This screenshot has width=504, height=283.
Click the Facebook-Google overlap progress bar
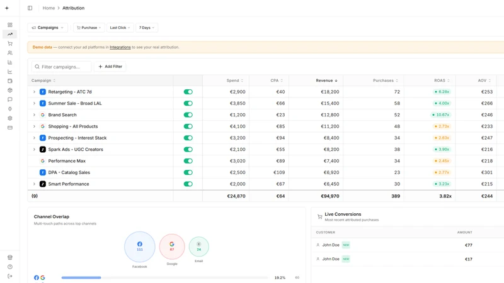(164, 277)
